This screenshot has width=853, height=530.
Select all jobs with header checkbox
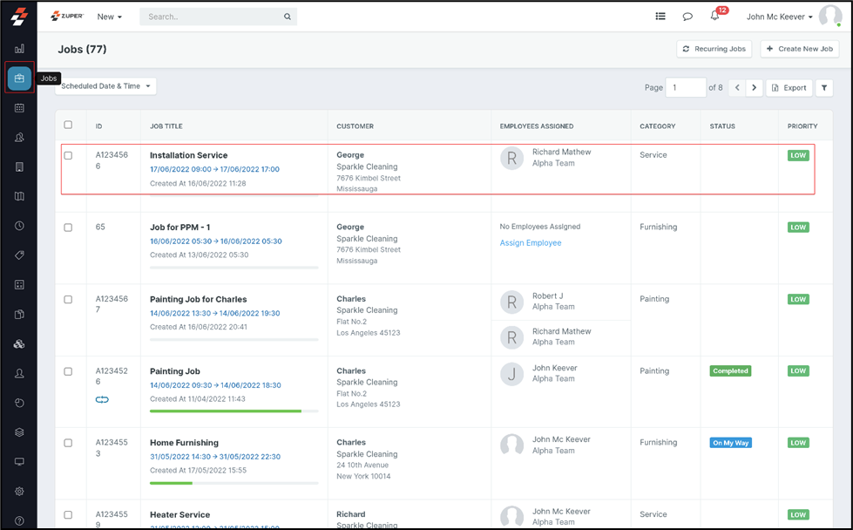tap(68, 126)
